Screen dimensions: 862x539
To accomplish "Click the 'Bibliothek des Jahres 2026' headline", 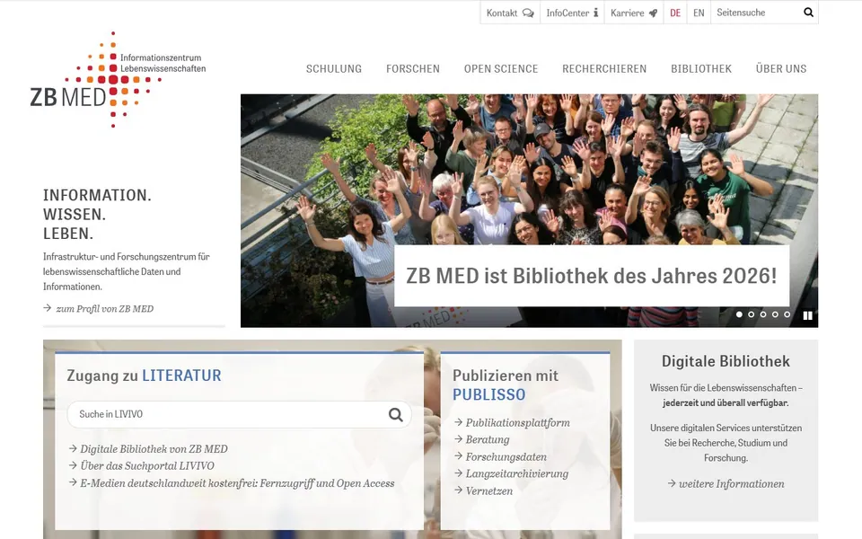I will (x=592, y=276).
